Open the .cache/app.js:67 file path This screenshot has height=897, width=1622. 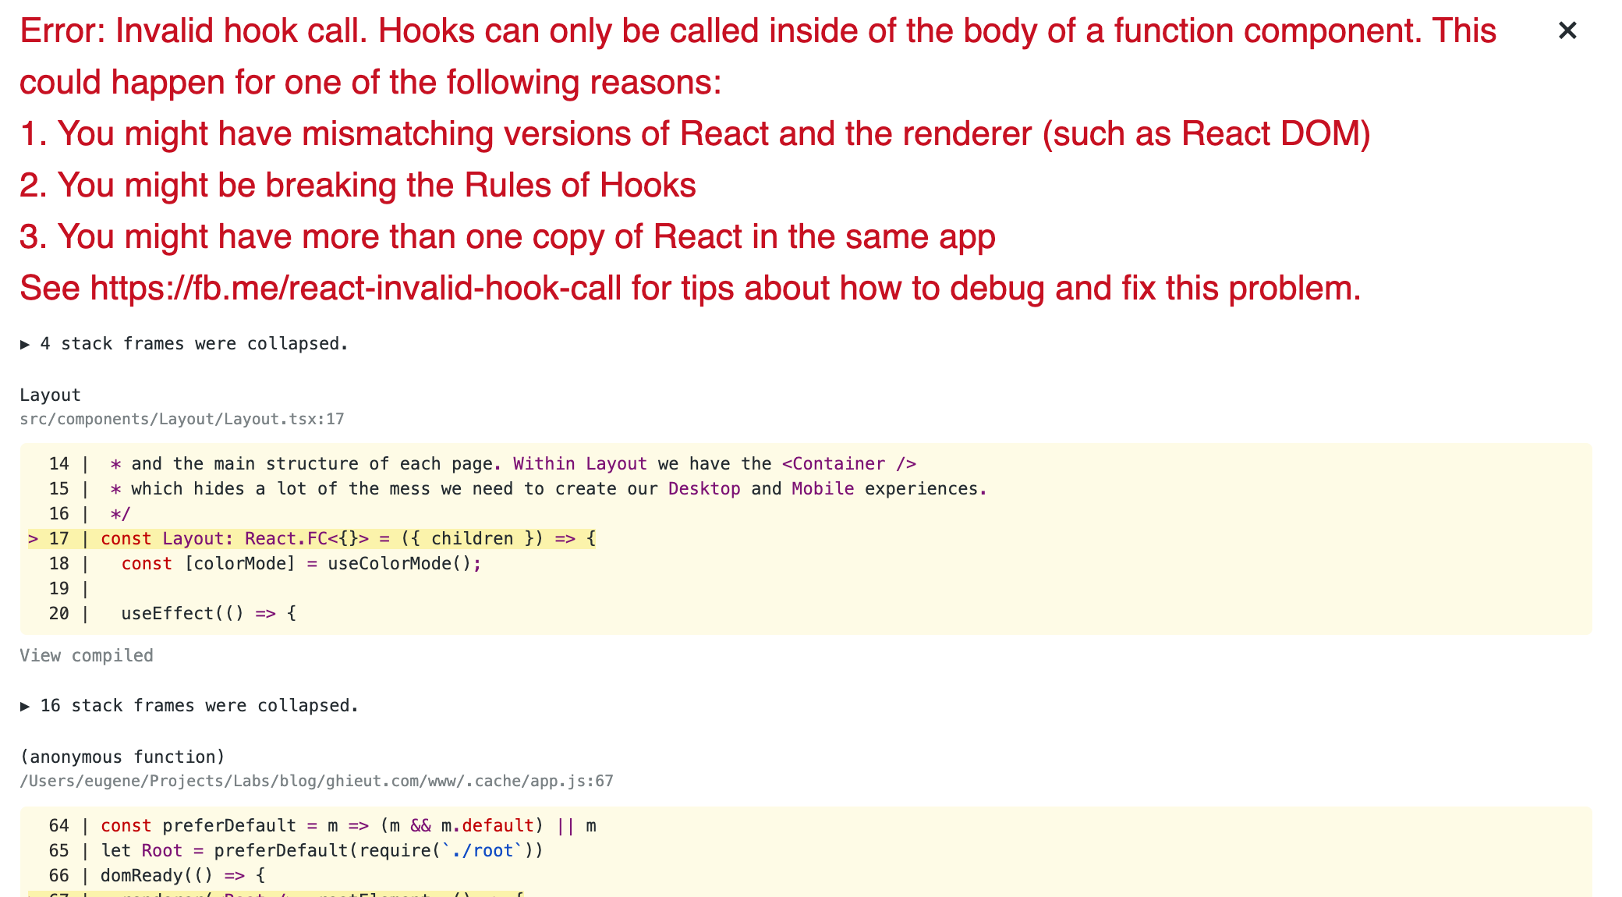click(x=317, y=781)
